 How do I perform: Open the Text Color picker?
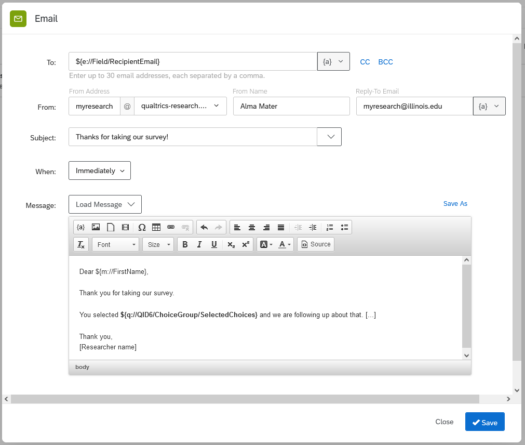pyautogui.click(x=285, y=244)
